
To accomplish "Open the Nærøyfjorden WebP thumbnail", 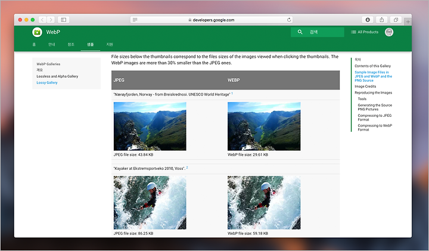I will coord(264,126).
